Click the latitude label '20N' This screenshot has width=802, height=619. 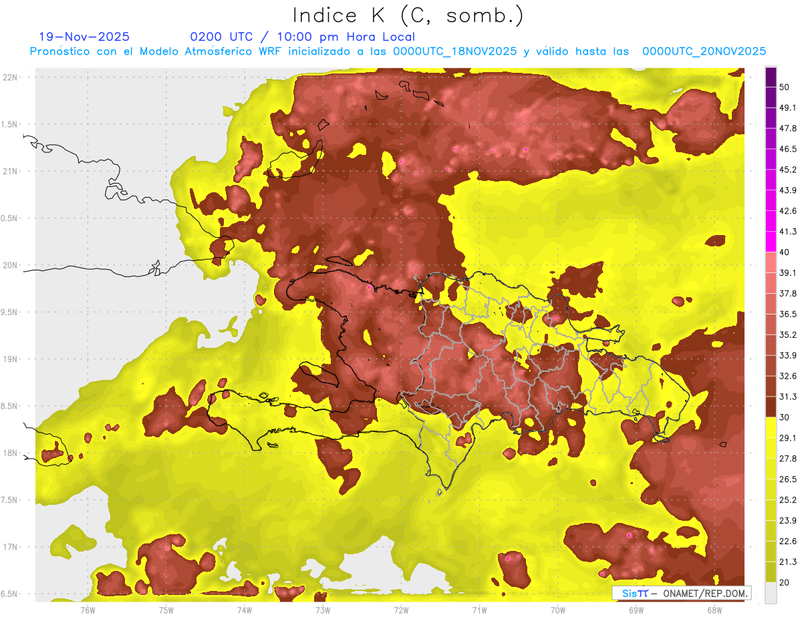[10, 265]
